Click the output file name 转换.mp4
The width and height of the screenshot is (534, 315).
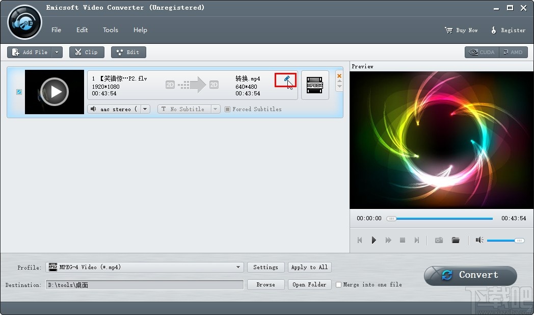248,78
